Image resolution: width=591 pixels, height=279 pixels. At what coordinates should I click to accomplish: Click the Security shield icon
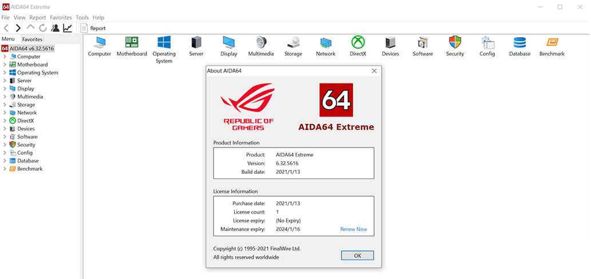coord(455,43)
